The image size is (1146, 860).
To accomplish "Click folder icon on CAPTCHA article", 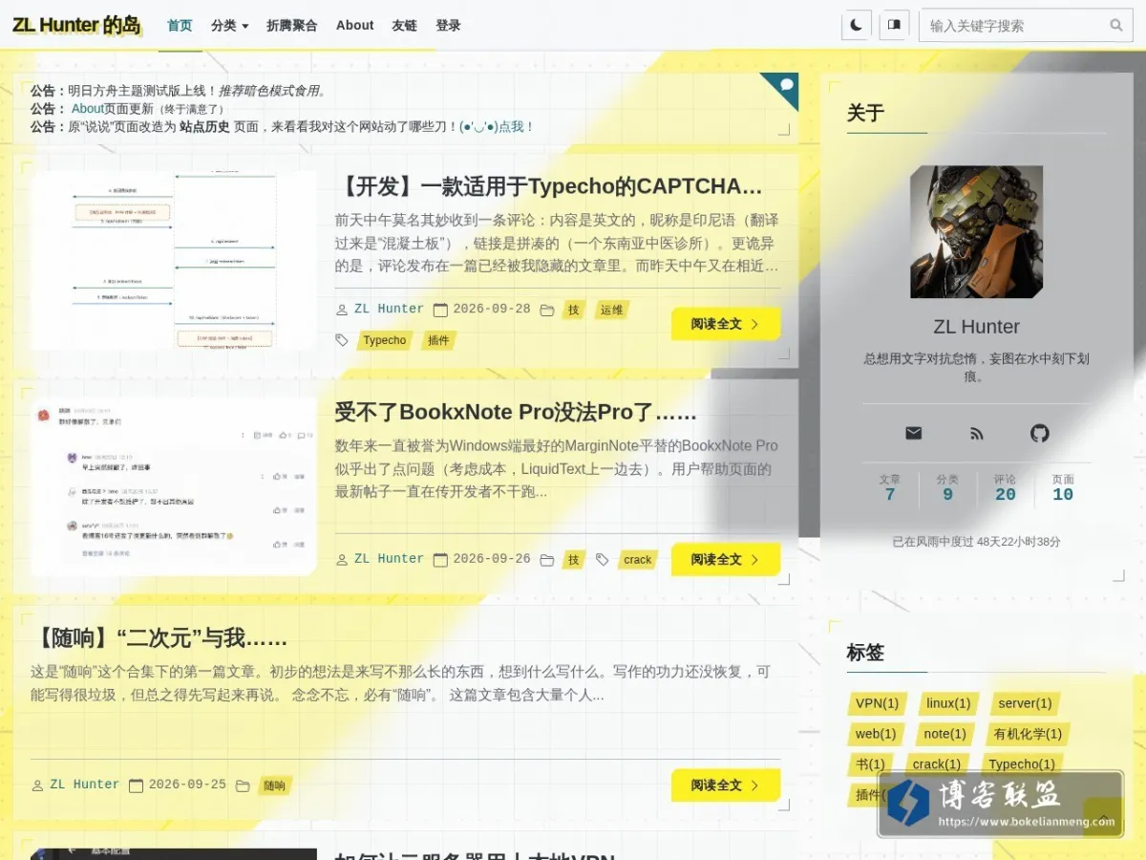I will point(546,310).
